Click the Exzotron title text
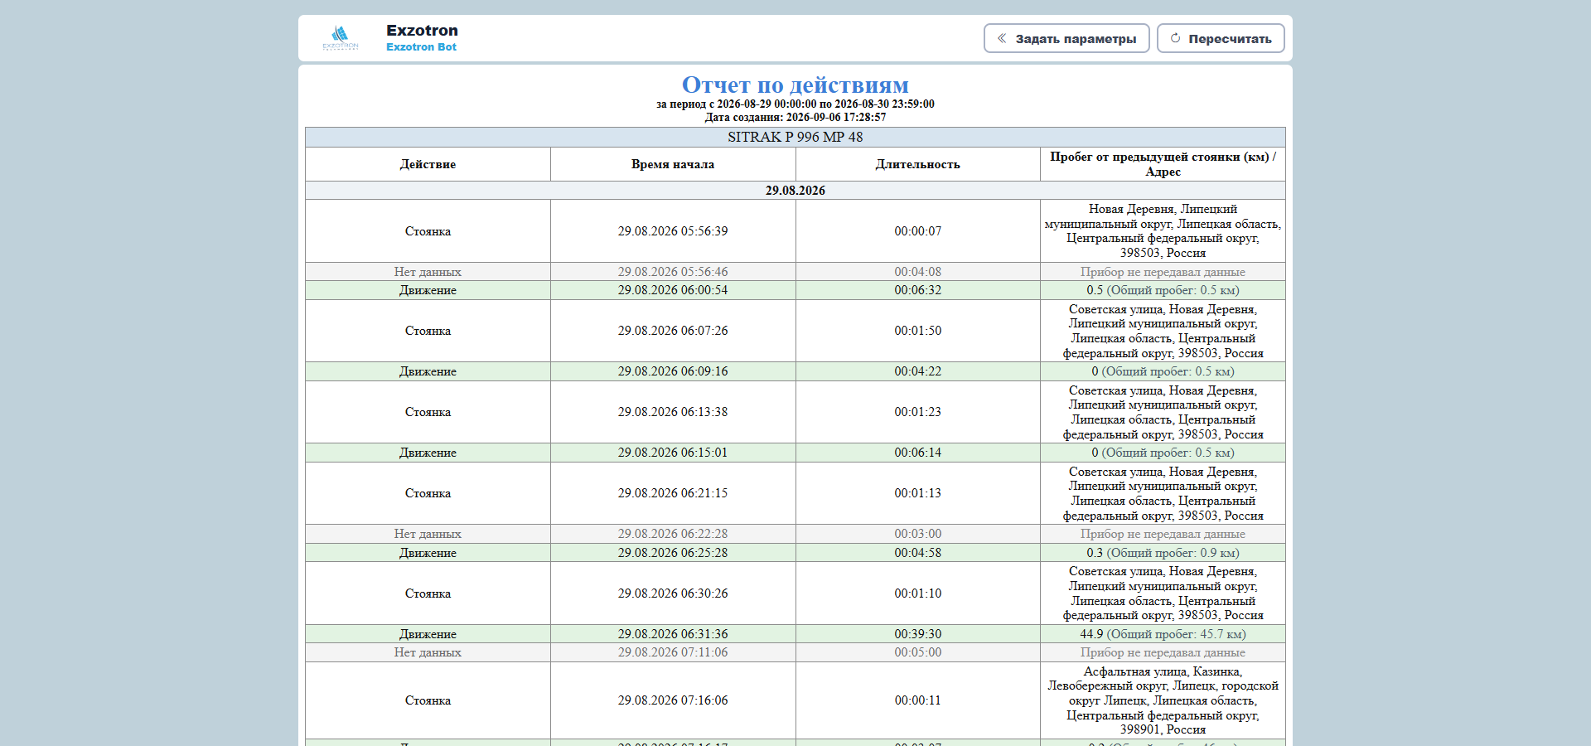This screenshot has height=746, width=1591. 422,31
